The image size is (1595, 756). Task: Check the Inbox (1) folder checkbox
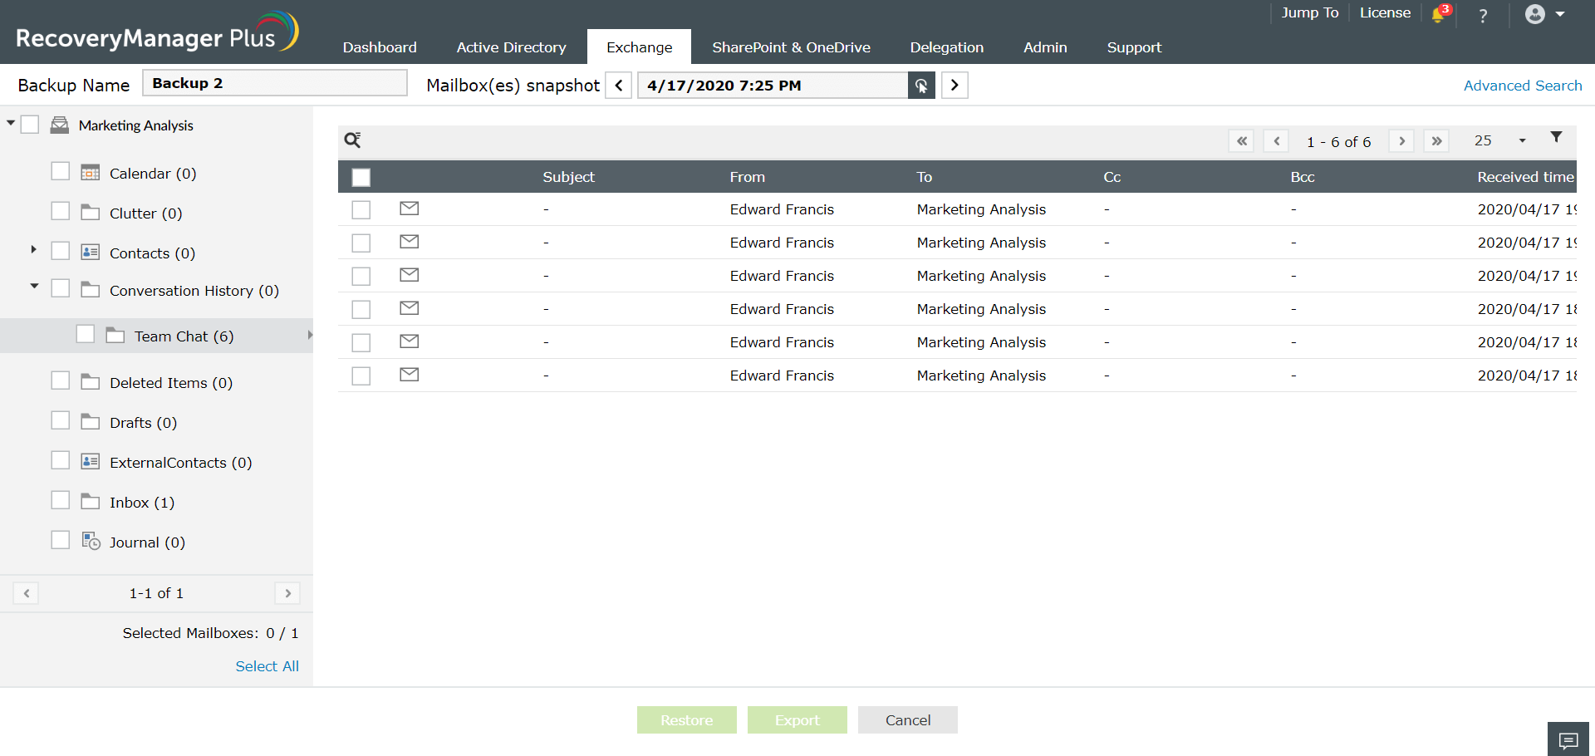[x=61, y=500]
